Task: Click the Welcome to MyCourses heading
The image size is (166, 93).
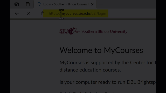Action: click(x=101, y=50)
